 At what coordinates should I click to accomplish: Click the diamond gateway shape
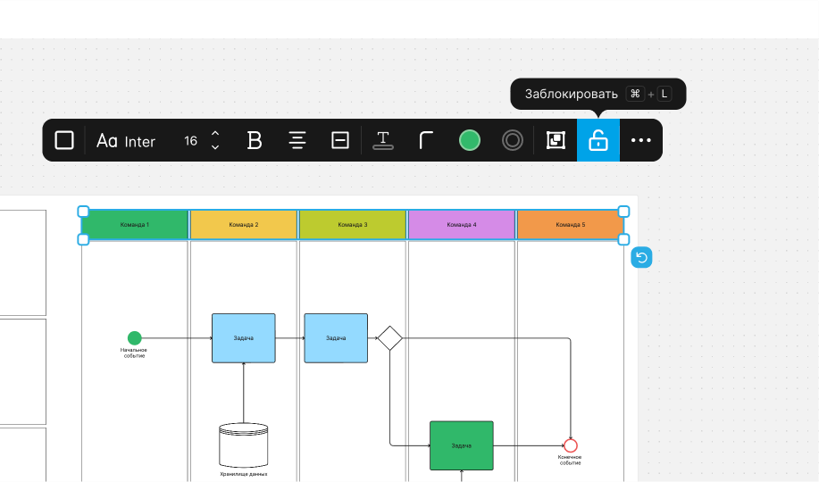[389, 338]
